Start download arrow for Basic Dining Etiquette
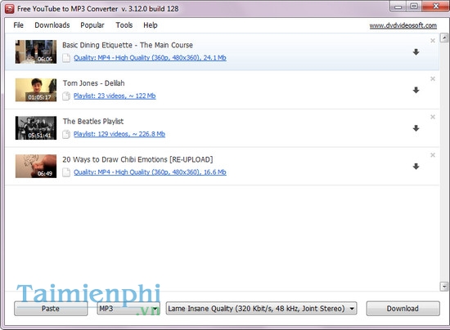450x330 pixels. [x=416, y=51]
